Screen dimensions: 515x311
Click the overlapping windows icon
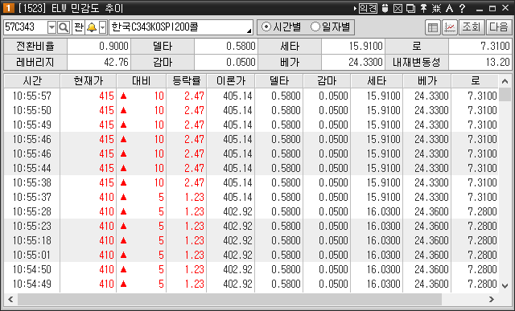410,8
